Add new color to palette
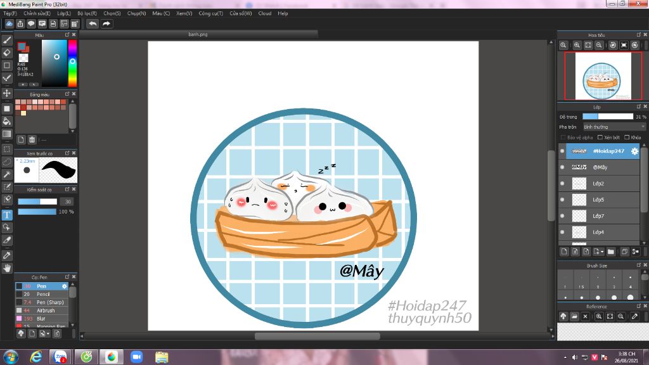Viewport: 649px width, 365px height. [x=21, y=139]
